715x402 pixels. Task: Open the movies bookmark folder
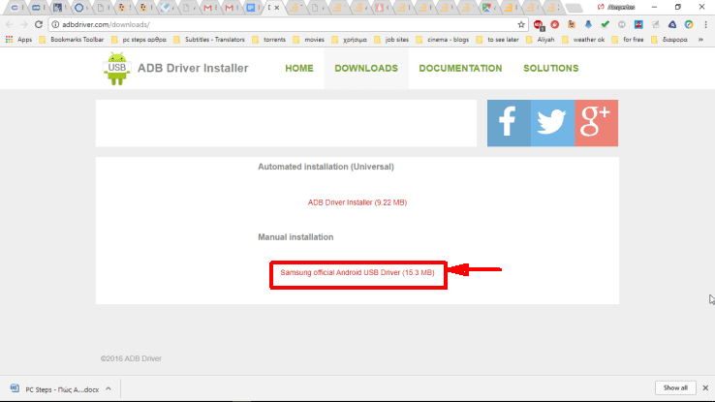click(x=309, y=40)
